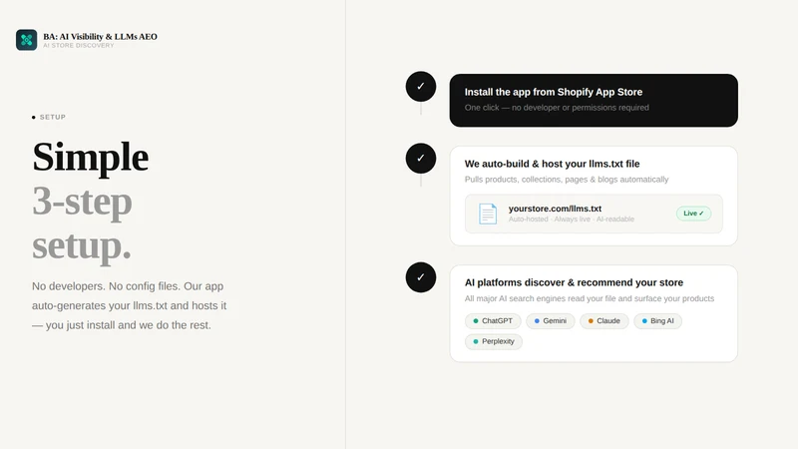Click the document file icon for llms.txt

coord(488,214)
